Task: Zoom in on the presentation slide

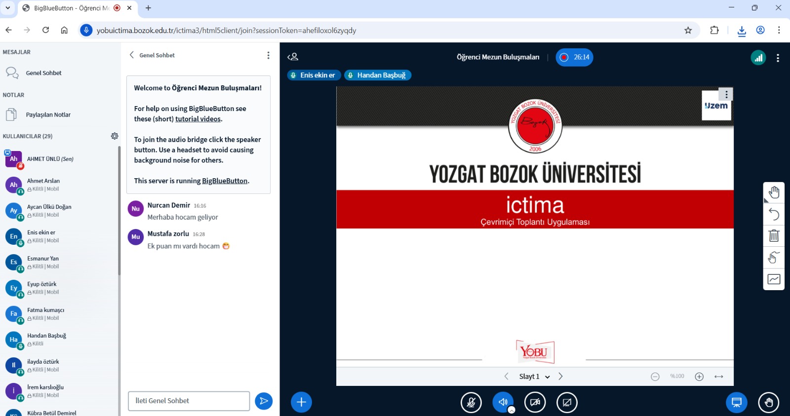Action: pyautogui.click(x=699, y=377)
